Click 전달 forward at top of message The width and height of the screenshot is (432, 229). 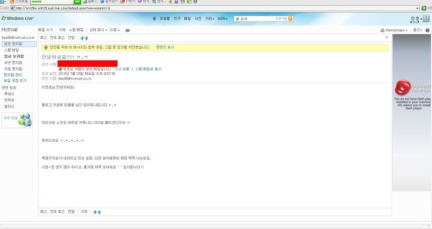tap(71, 38)
